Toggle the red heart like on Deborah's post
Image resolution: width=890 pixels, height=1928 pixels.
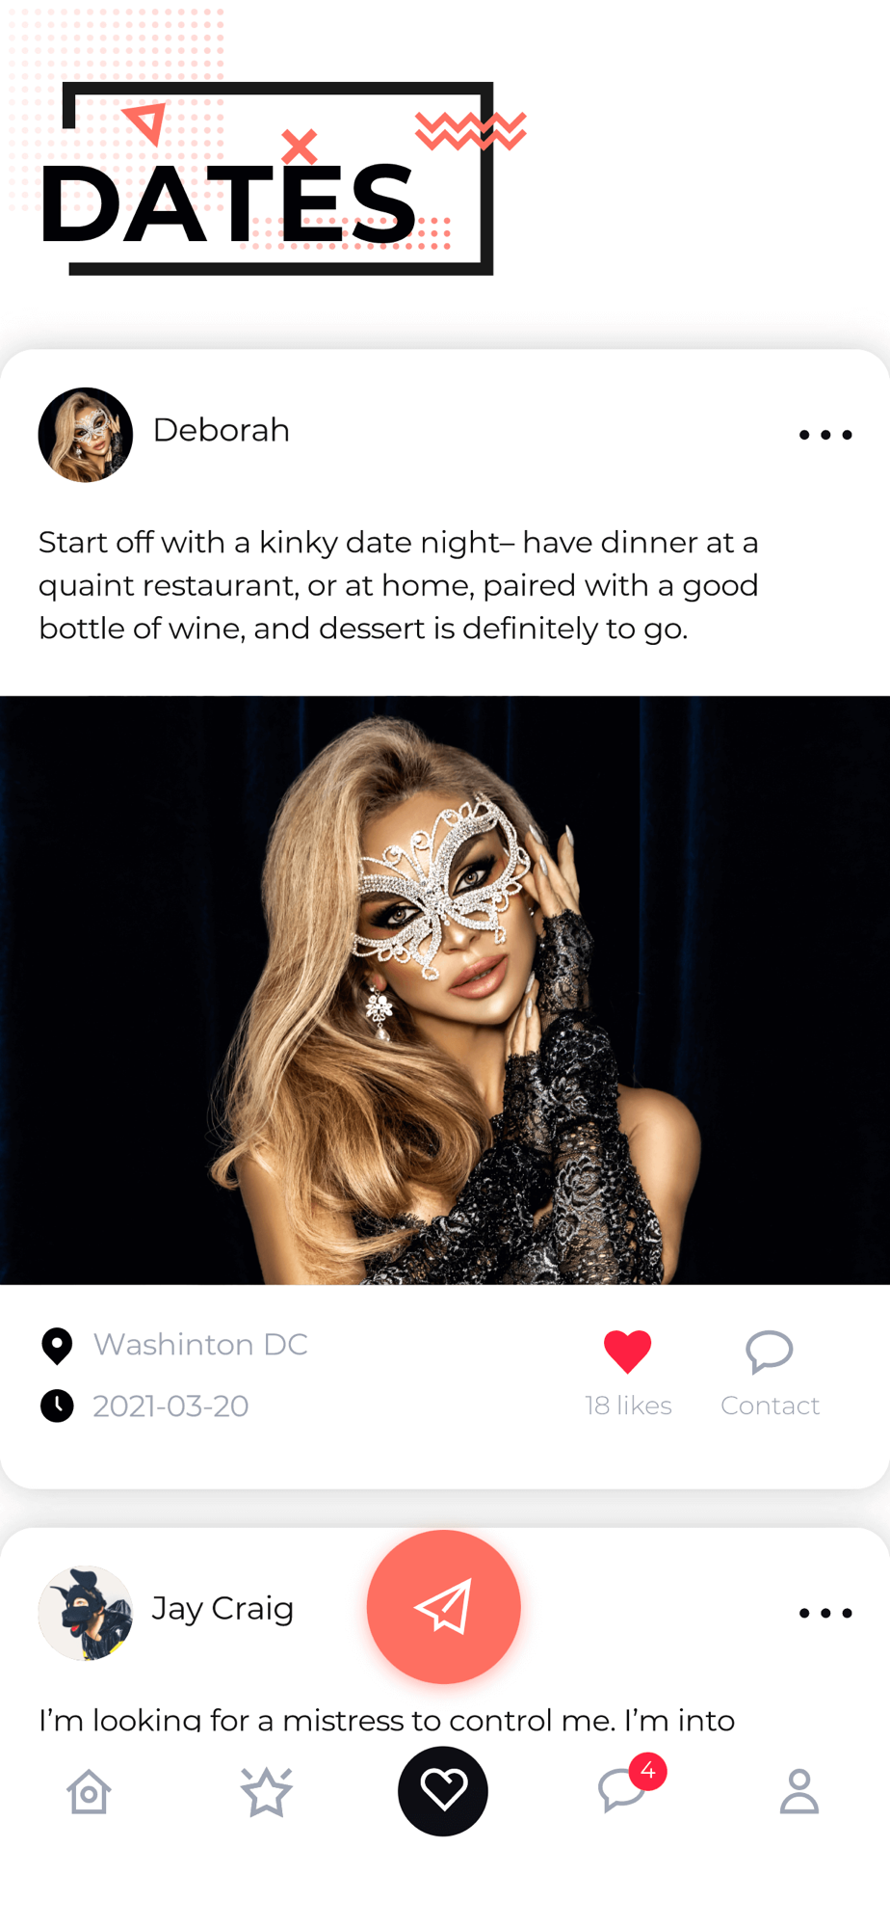[x=628, y=1352]
